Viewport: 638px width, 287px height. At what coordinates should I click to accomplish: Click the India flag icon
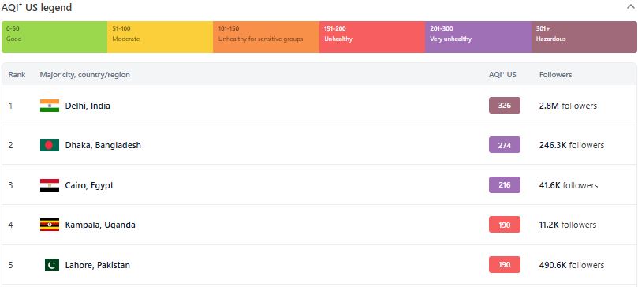coord(50,106)
